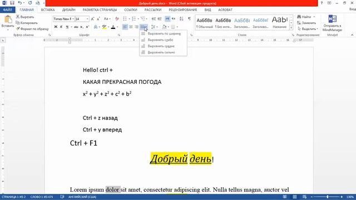
Task: Decrease font size with the smaller A icon
Action: [98, 19]
